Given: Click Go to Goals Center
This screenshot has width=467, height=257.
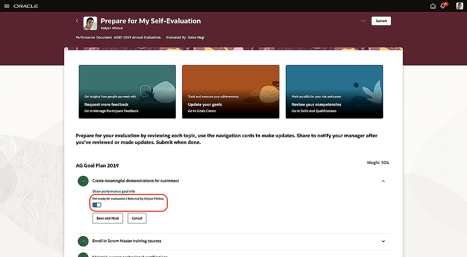Looking at the screenshot, I should pos(202,111).
